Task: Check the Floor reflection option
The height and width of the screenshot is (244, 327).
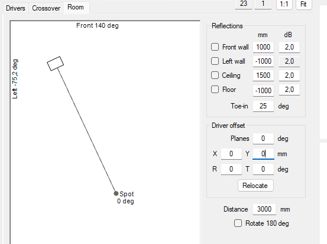Action: [215, 90]
